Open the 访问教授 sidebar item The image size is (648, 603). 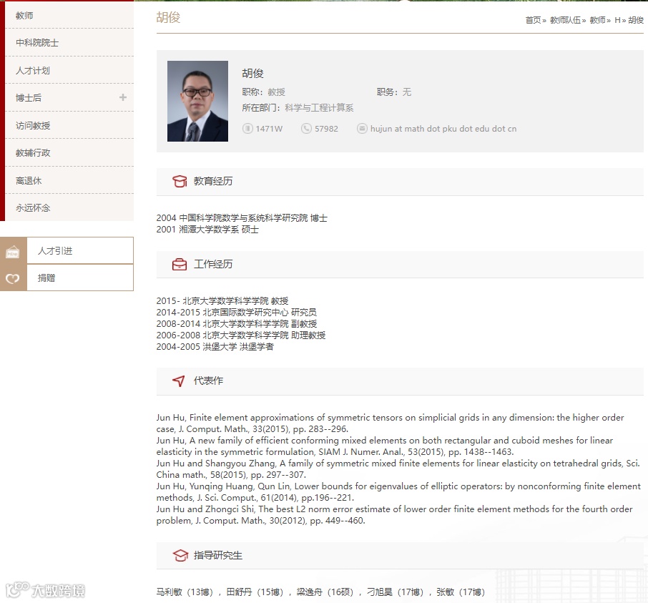[69, 125]
